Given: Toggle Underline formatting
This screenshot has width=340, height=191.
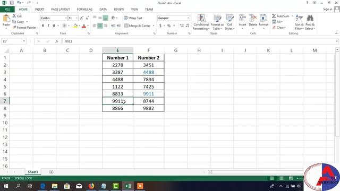Looking at the screenshot, I should tap(54, 25).
